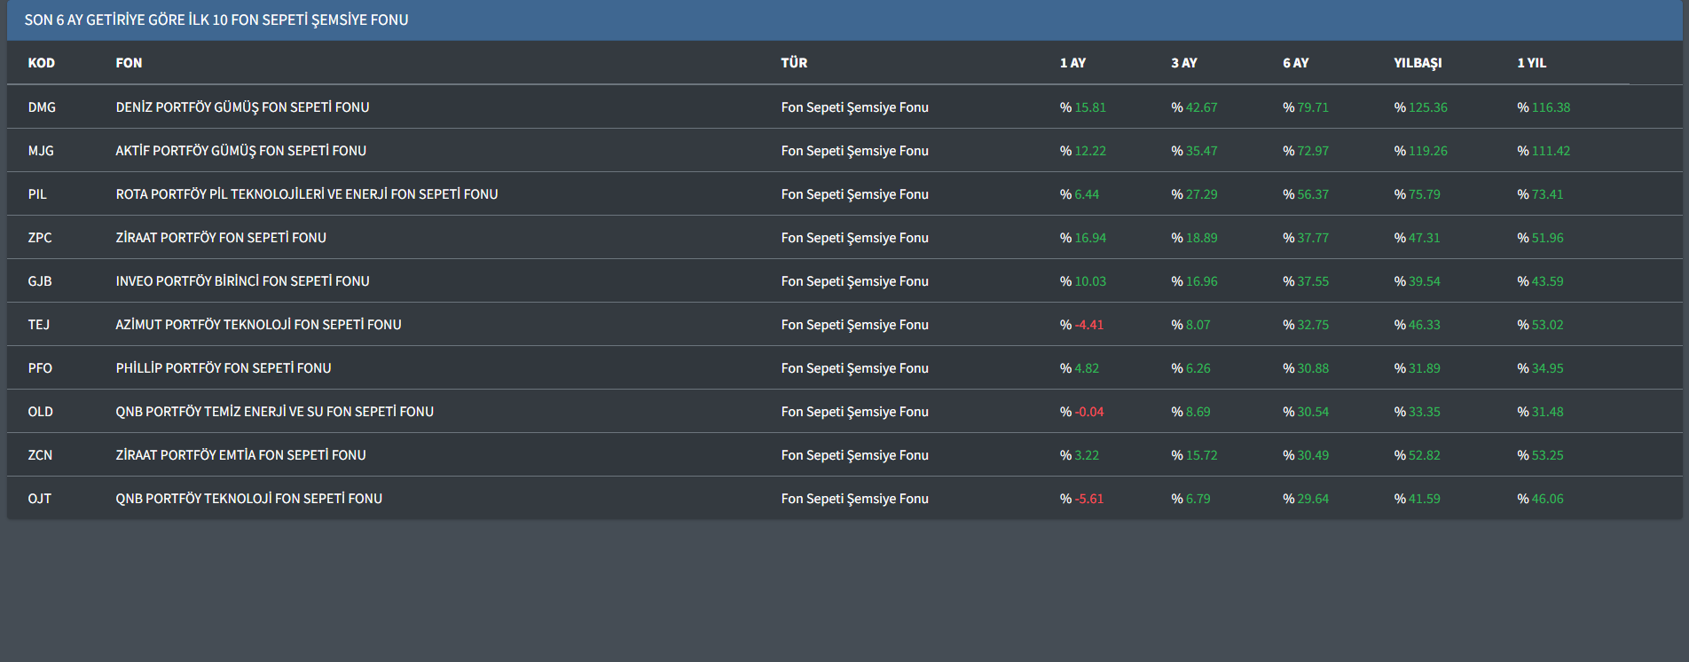Open PHİLLİP PORTFÖY FON SEPETİ FONU
The width and height of the screenshot is (1689, 662).
click(x=223, y=368)
